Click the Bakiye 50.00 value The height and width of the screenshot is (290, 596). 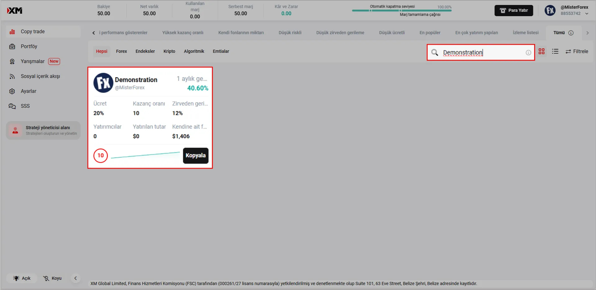coord(104,14)
